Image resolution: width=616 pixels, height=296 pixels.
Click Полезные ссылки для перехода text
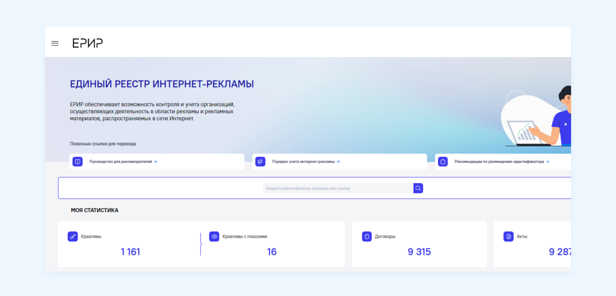coord(103,144)
